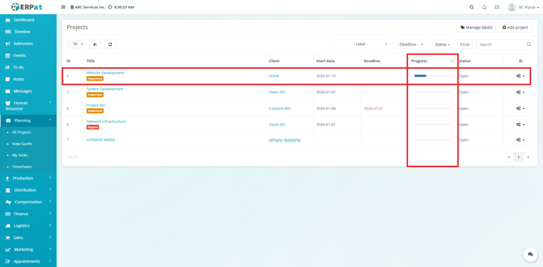Open the Dashboard sidebar item
This screenshot has height=267, width=543.
23,20
